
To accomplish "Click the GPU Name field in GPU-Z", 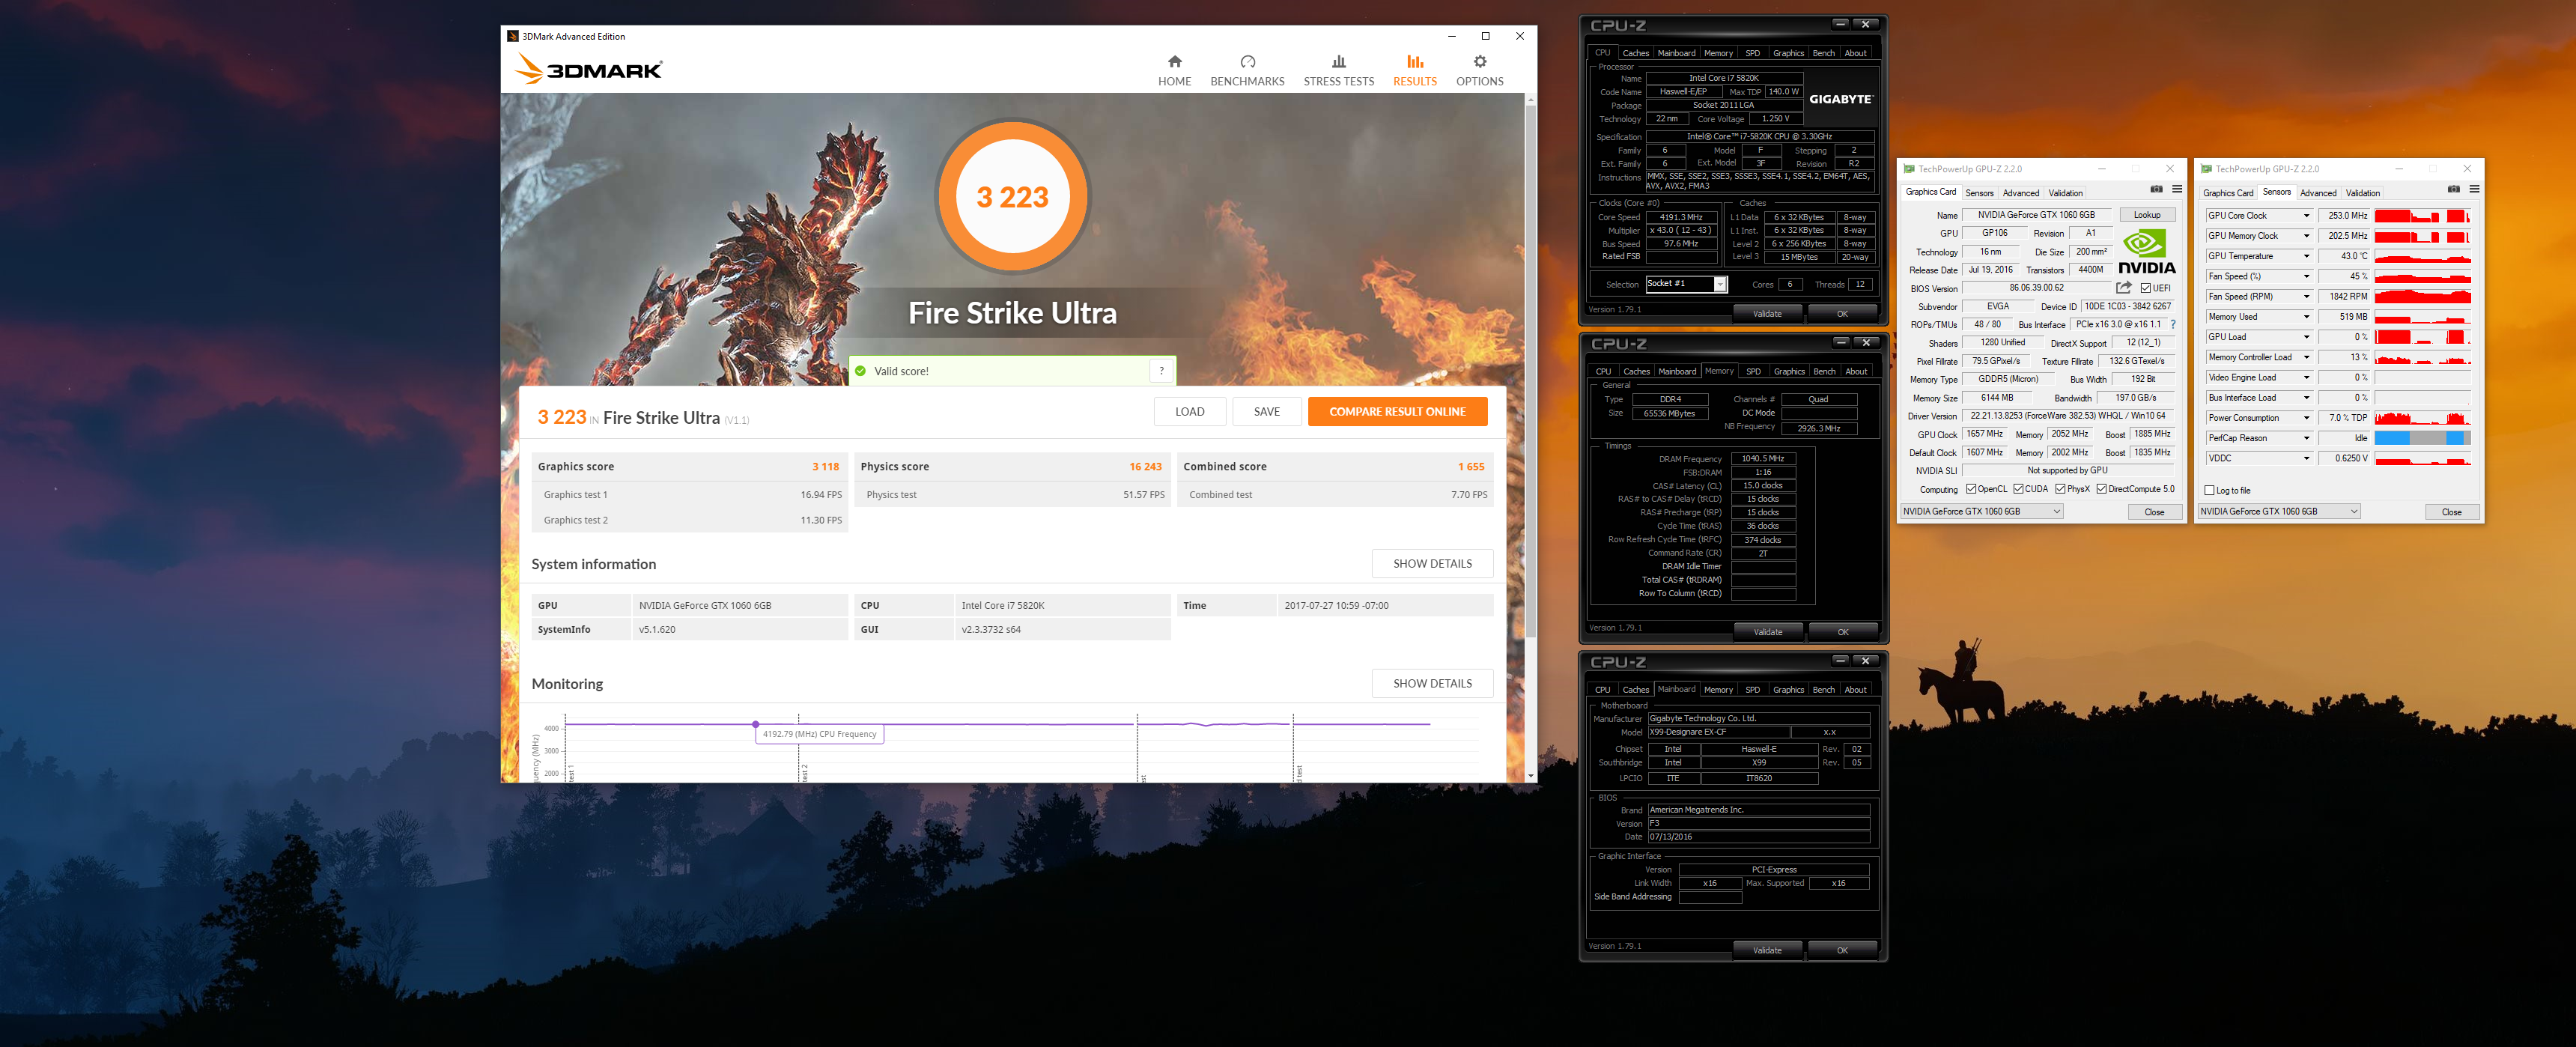I will pos(2036,215).
